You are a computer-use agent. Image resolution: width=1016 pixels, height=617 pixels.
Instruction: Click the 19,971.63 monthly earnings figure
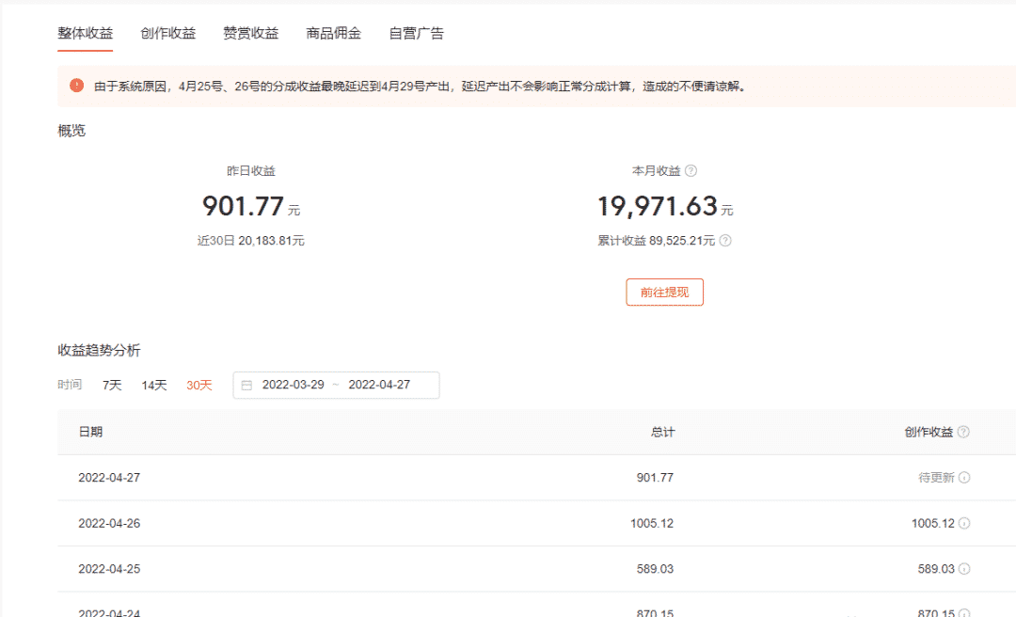657,206
